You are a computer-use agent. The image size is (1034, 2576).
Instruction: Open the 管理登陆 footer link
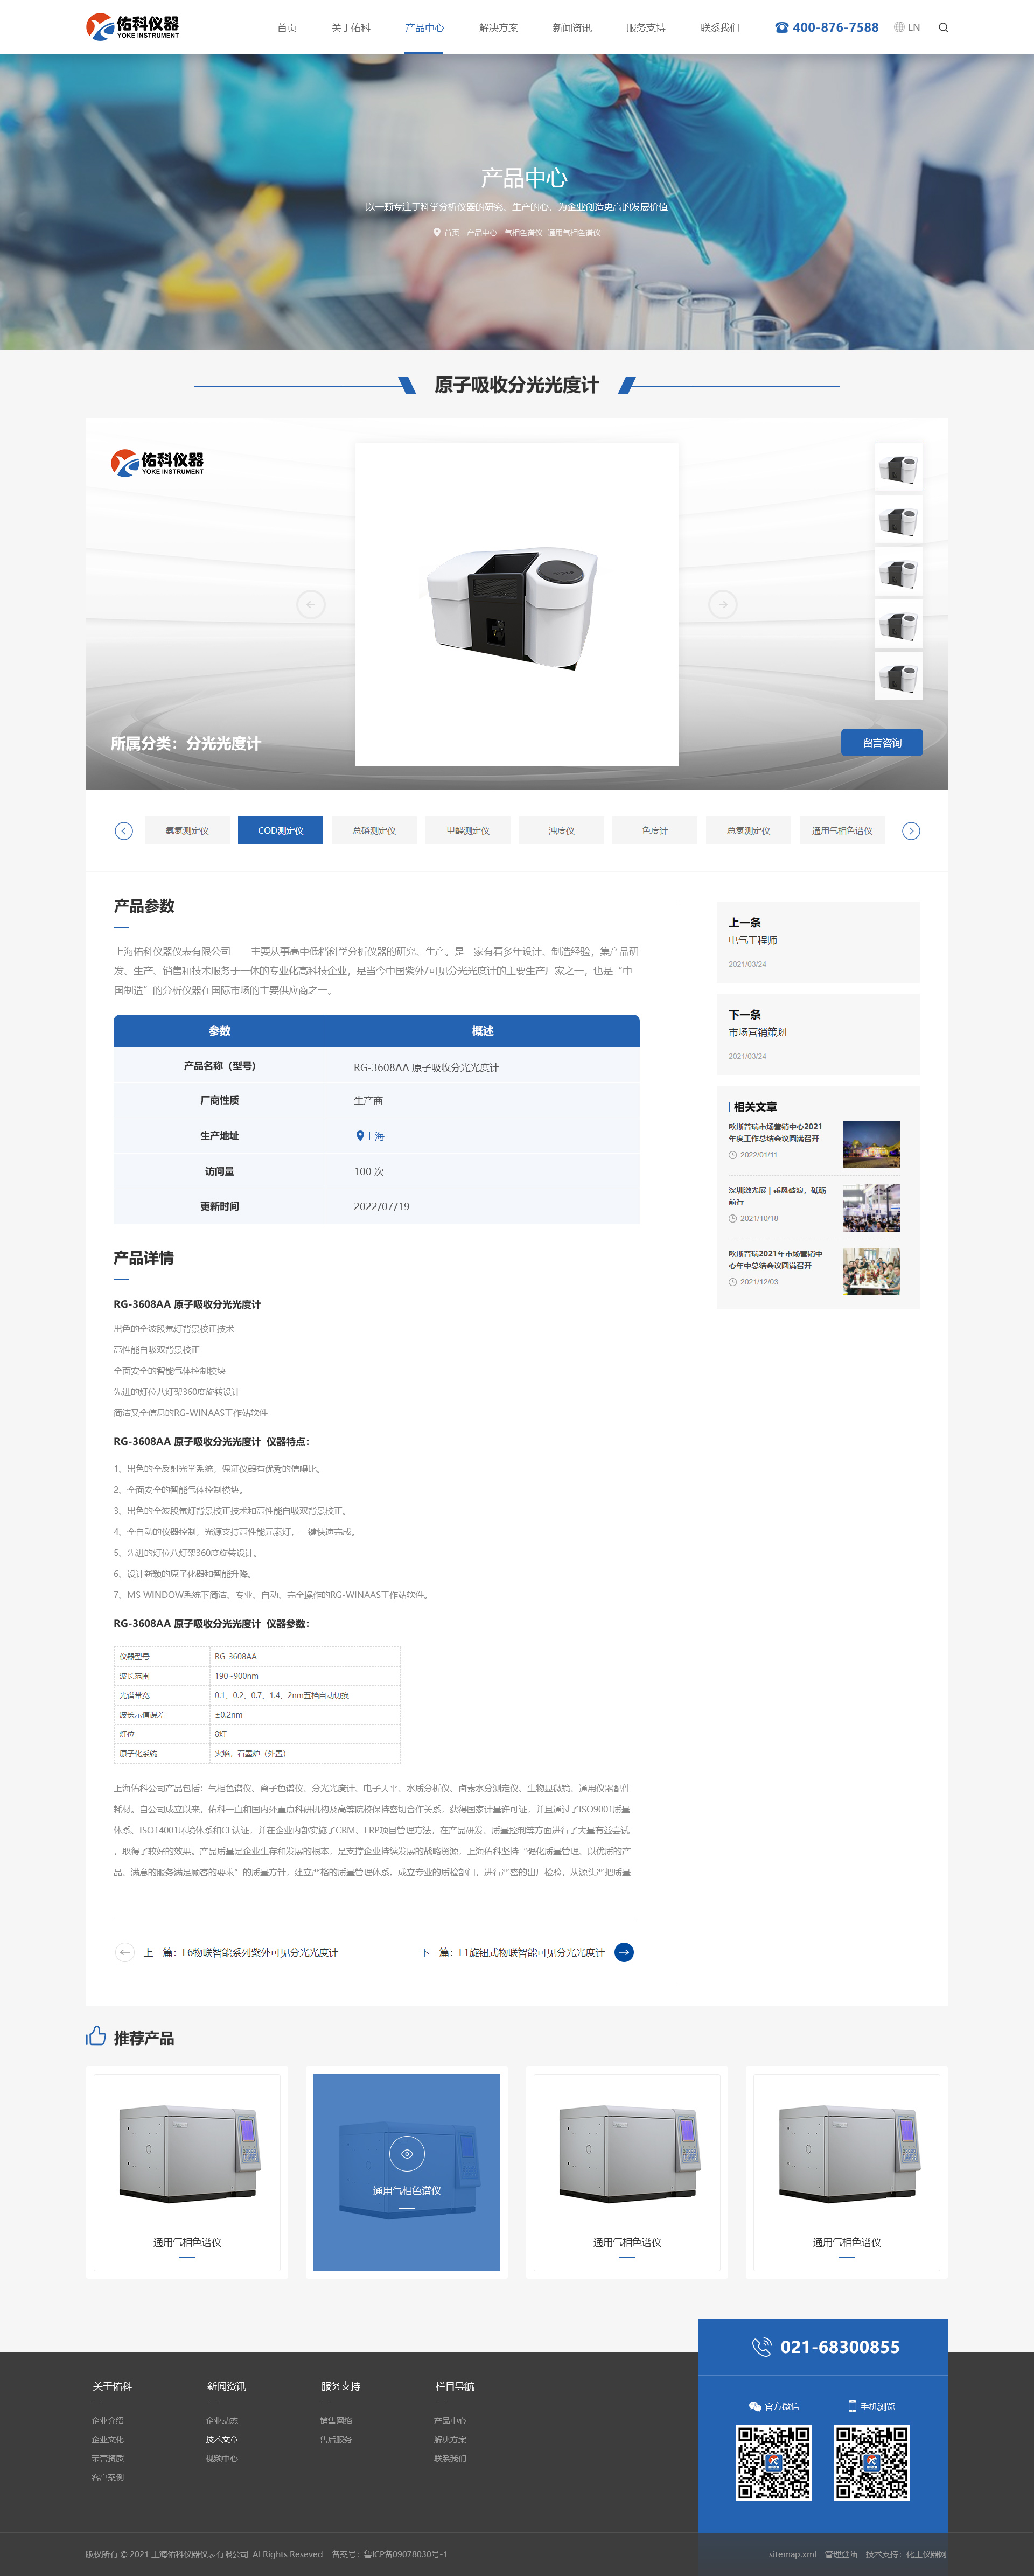(841, 2554)
